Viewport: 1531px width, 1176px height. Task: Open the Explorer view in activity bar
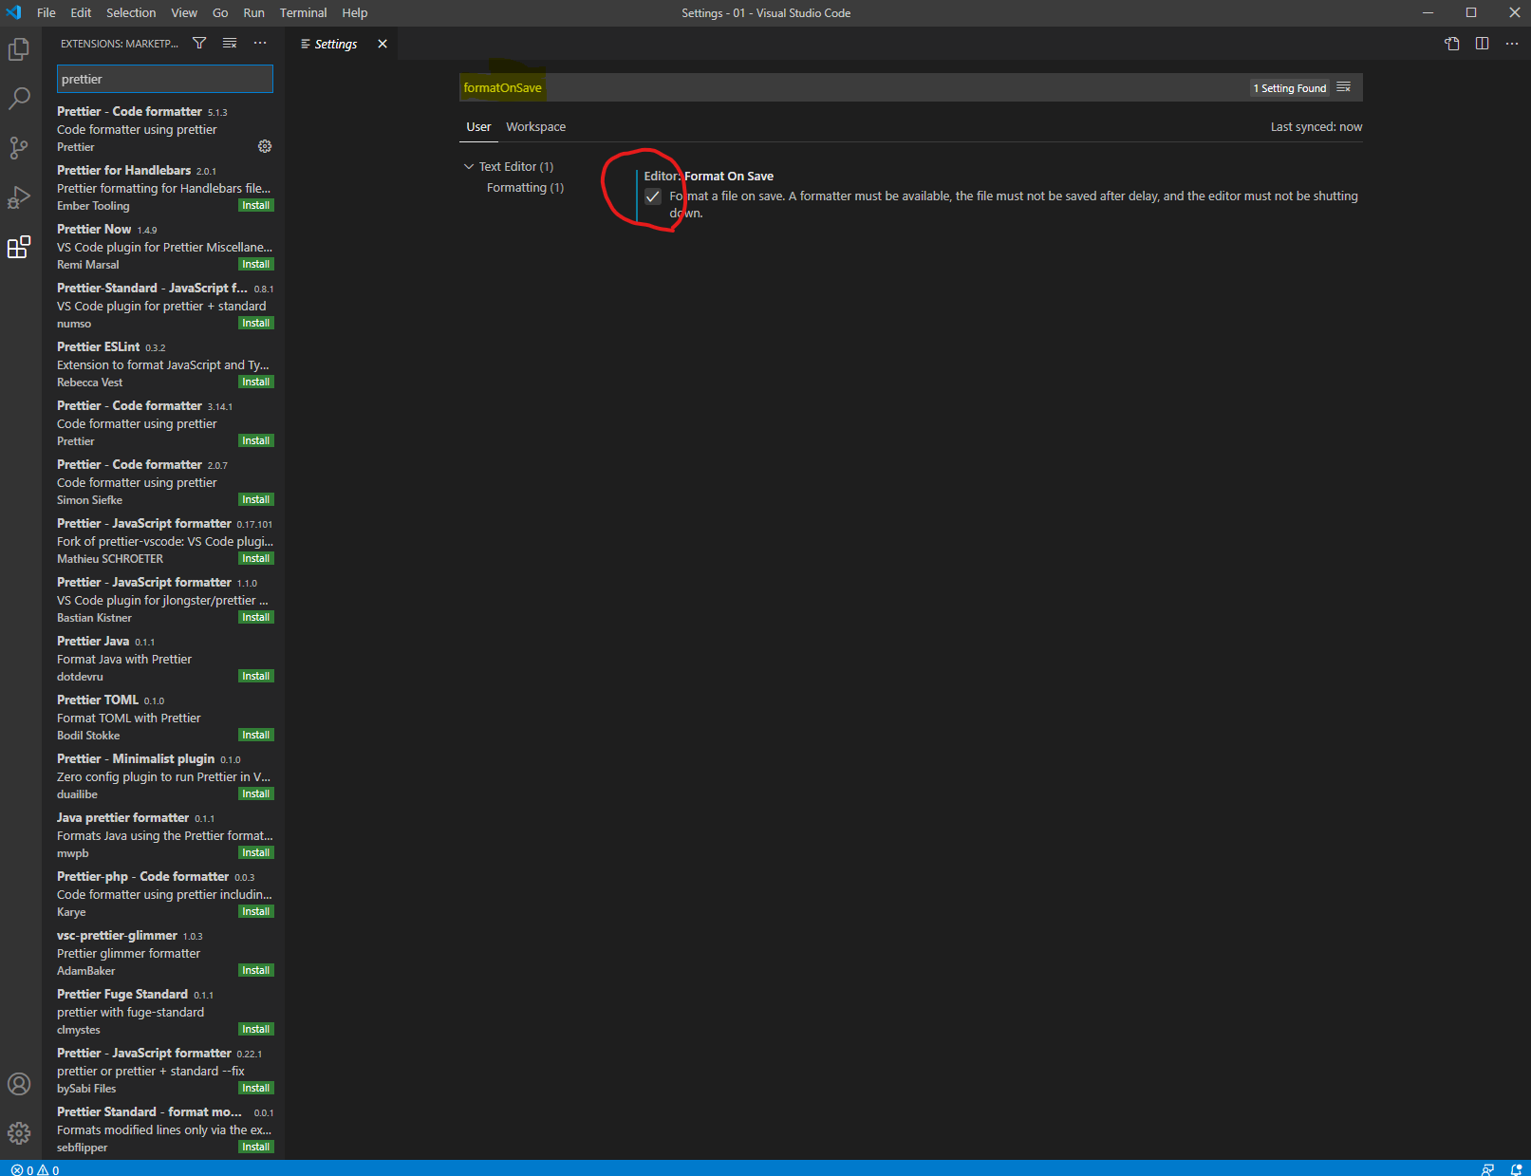19,48
